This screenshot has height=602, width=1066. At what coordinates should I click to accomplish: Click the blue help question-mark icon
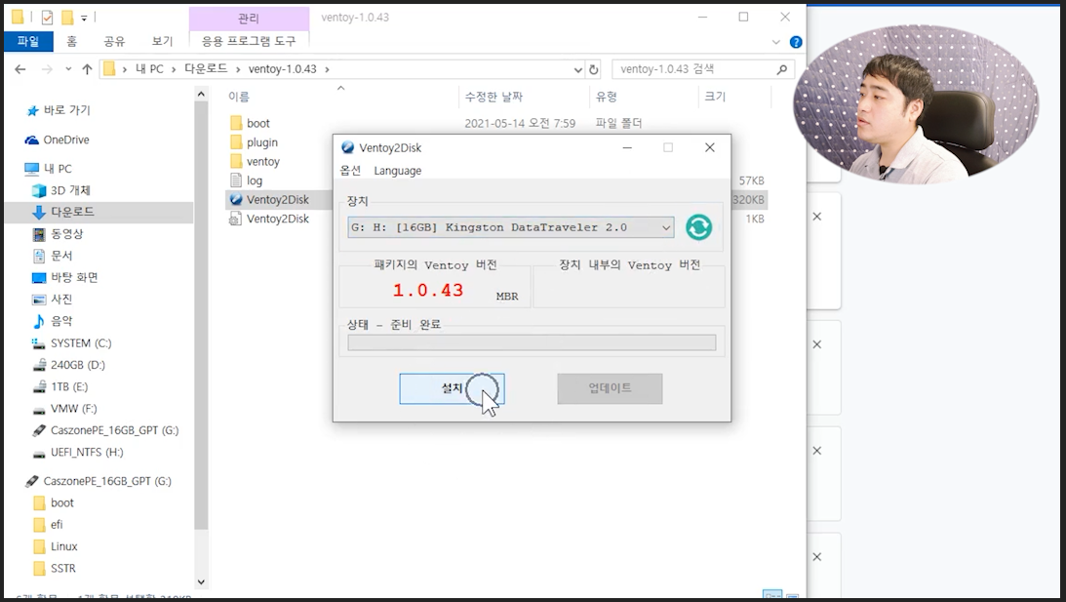tap(796, 42)
